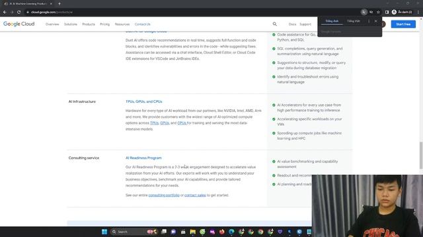Open the Docs link

coord(292,24)
